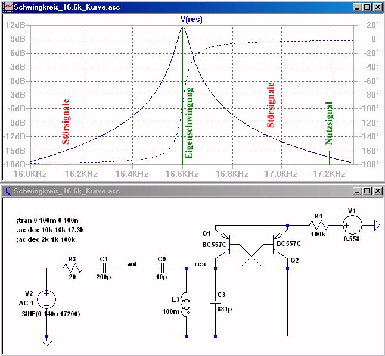Click the '10p' value of C9
The width and height of the screenshot is (385, 356).
[162, 277]
